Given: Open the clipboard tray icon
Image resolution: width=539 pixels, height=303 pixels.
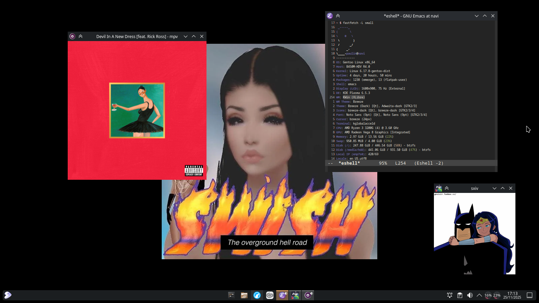Looking at the screenshot, I should click(460, 295).
